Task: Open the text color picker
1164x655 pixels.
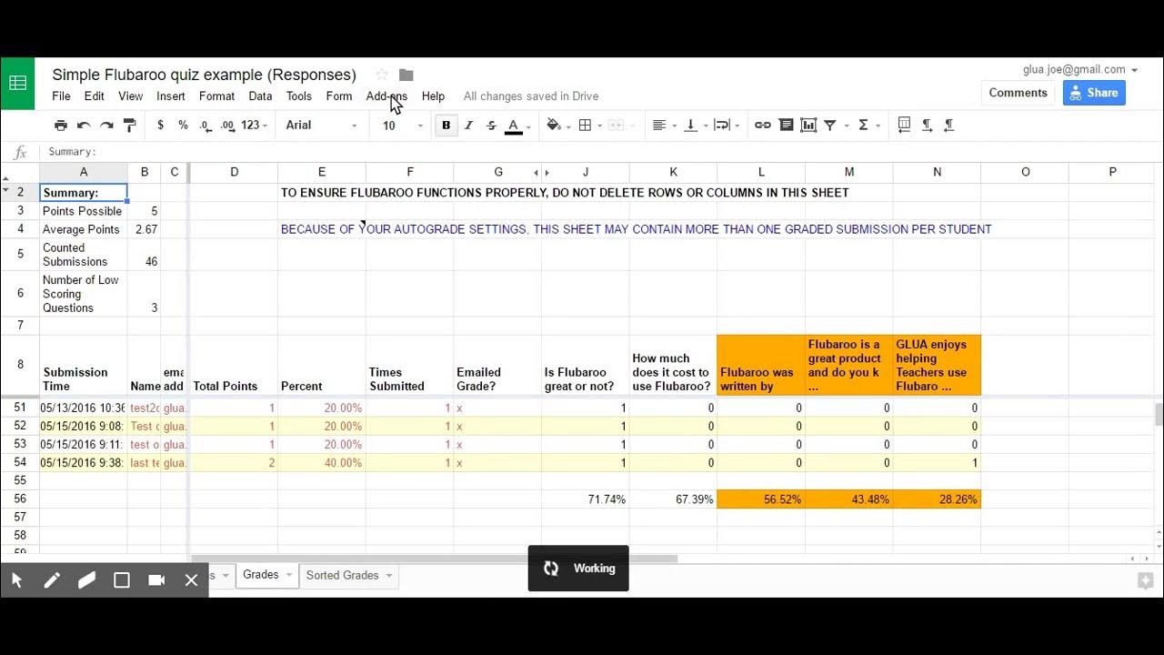Action: (517, 126)
